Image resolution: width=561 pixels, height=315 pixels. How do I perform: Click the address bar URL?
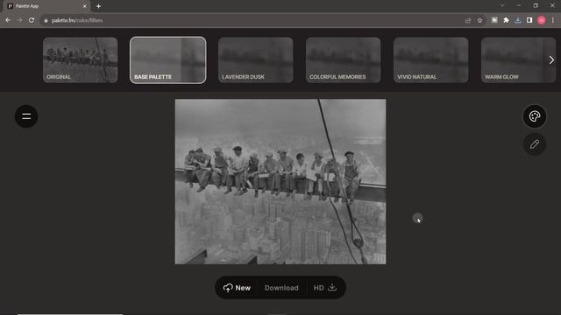(x=77, y=20)
